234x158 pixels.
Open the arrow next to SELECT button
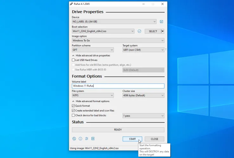pos(162,31)
